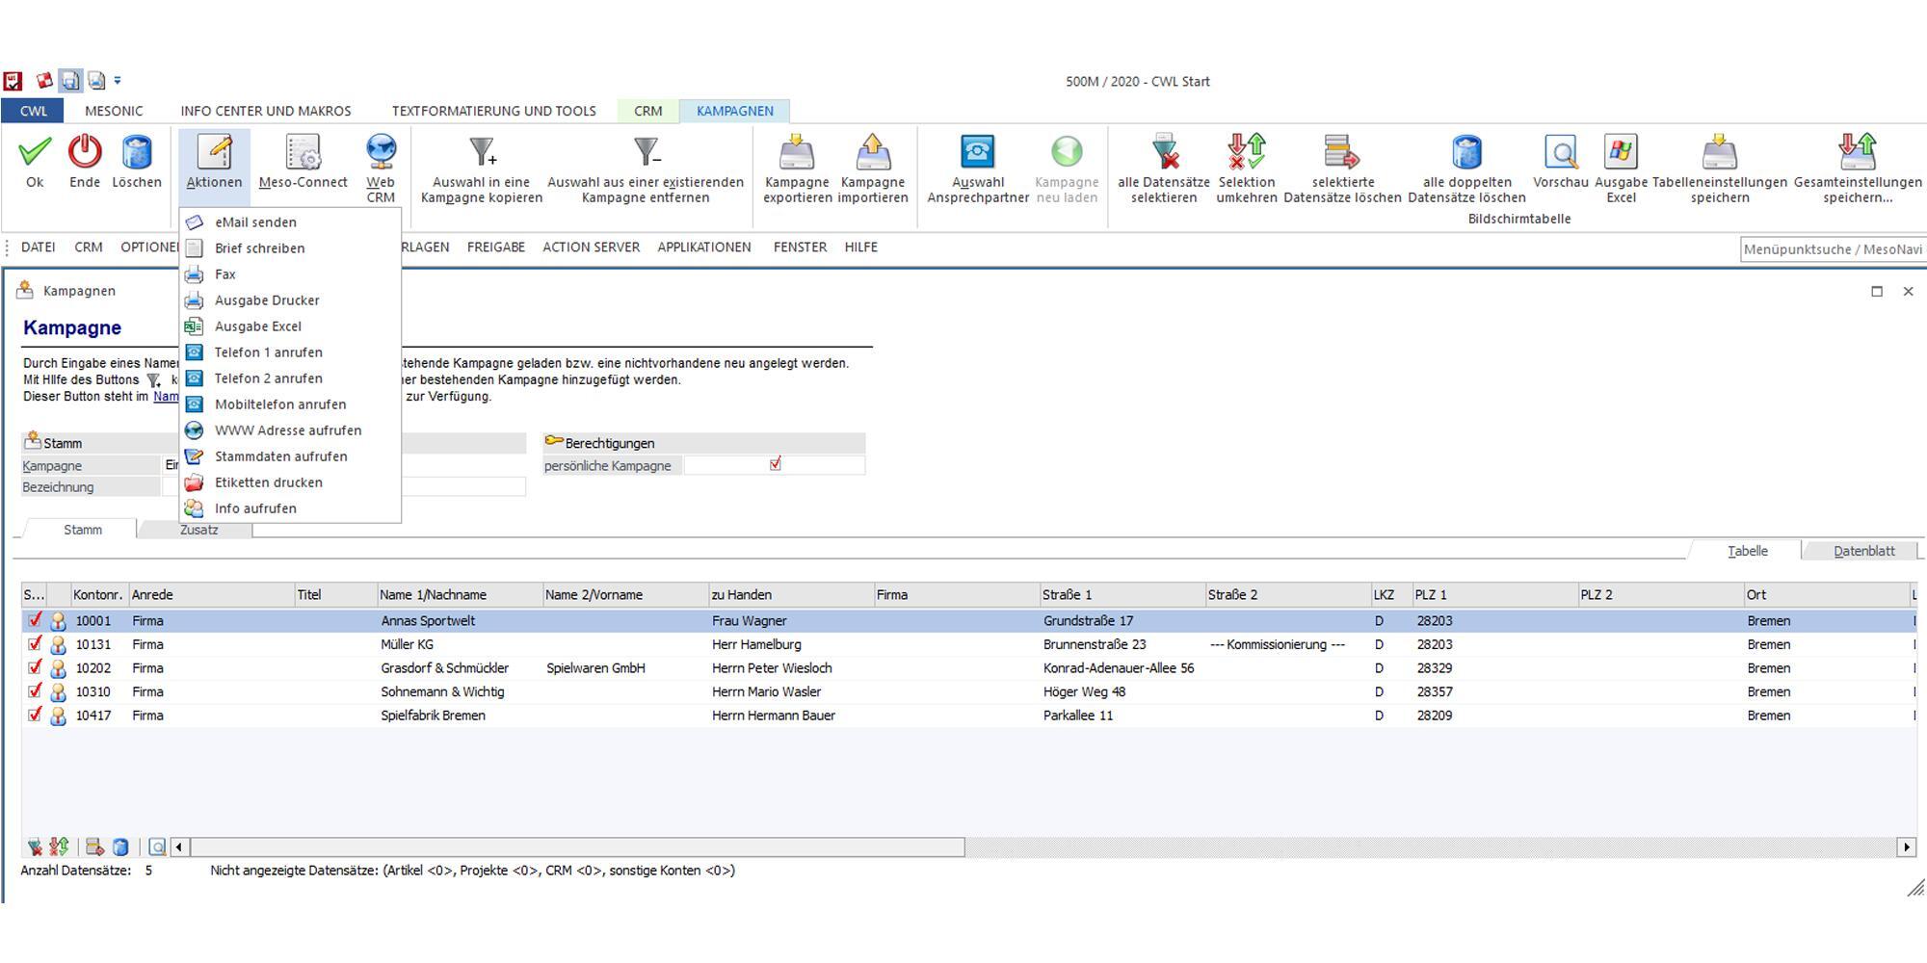Toggle selection checkbox for row 10202
This screenshot has width=1927, height=963.
point(35,667)
